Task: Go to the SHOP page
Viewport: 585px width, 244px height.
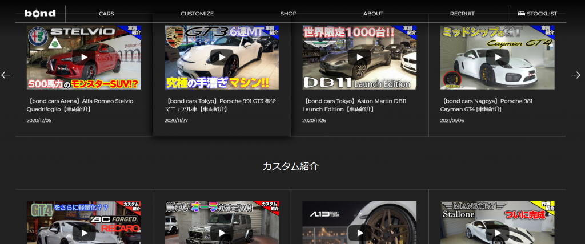Action: tap(289, 13)
